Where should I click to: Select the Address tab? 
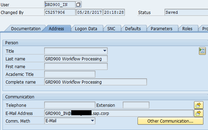click(56, 29)
